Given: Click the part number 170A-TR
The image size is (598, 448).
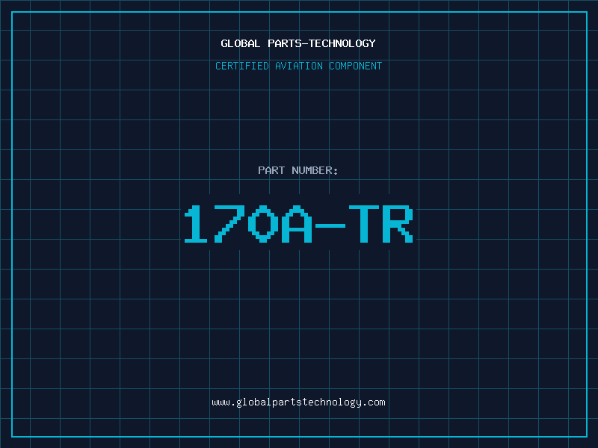Looking at the screenshot, I should point(298,224).
